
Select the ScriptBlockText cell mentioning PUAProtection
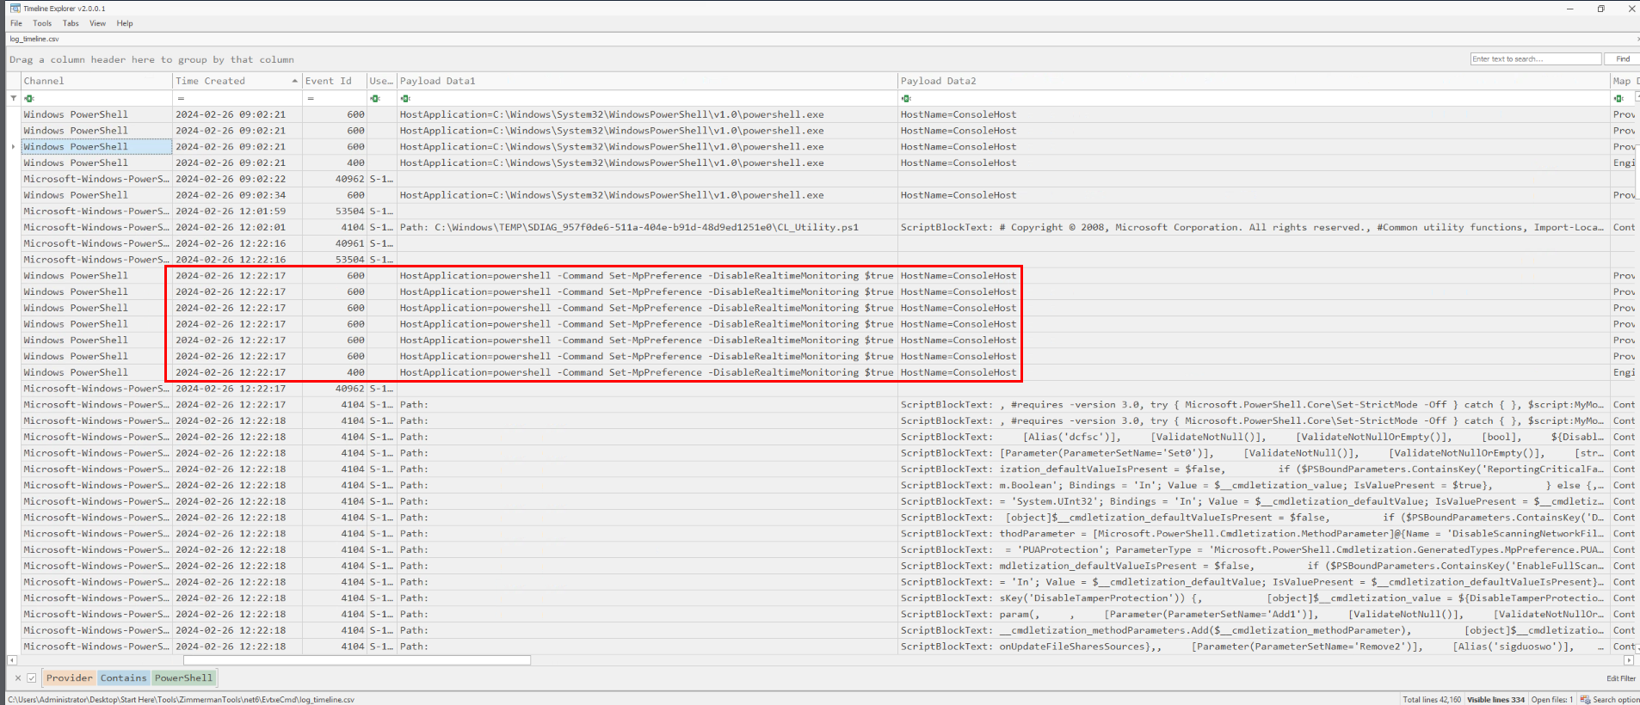(1254, 549)
